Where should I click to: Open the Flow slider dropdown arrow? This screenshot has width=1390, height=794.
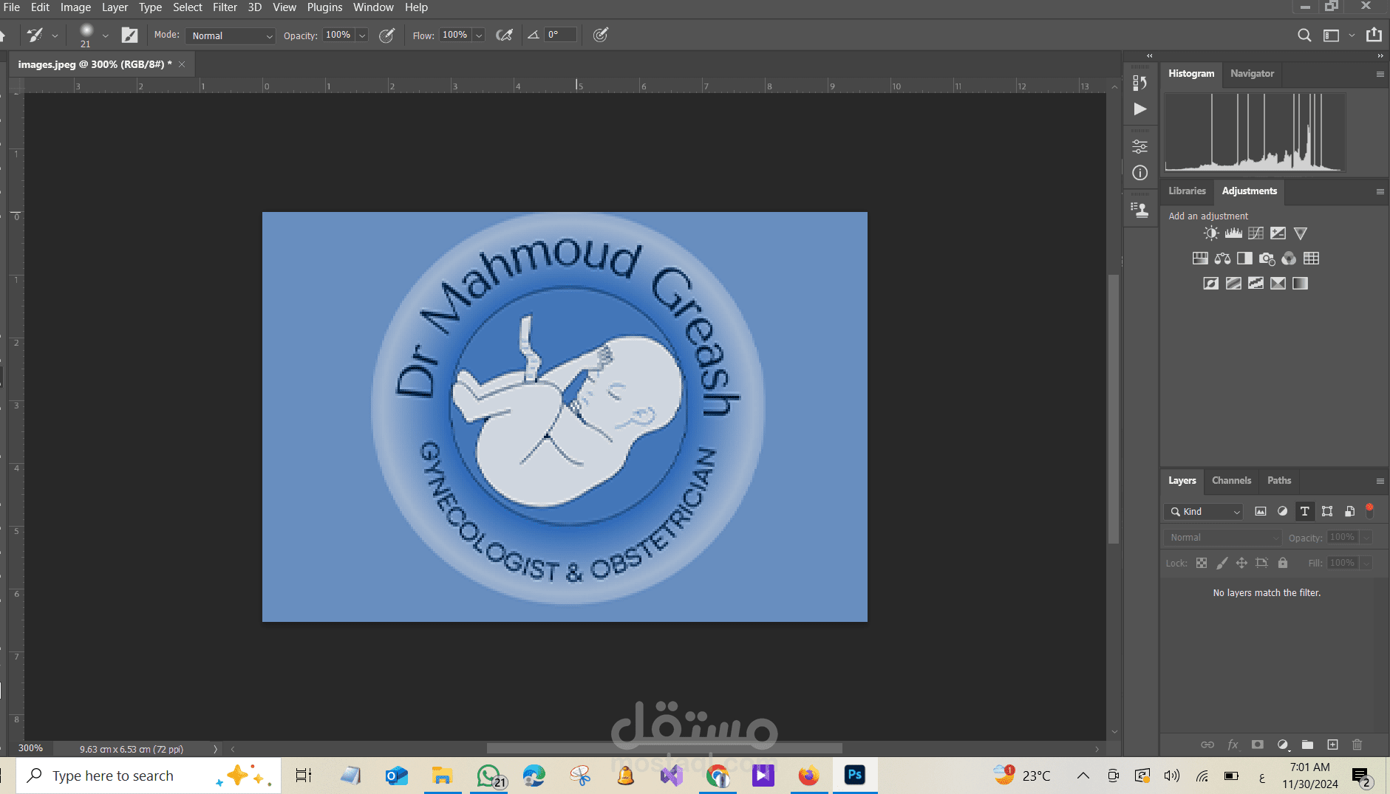coord(479,35)
